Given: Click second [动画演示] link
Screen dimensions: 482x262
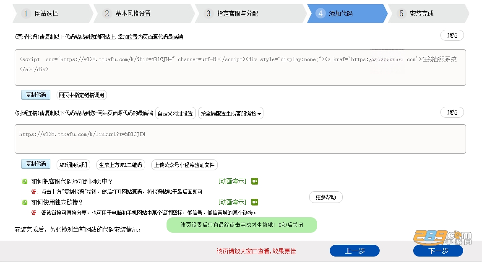Looking at the screenshot, I should [232, 202].
